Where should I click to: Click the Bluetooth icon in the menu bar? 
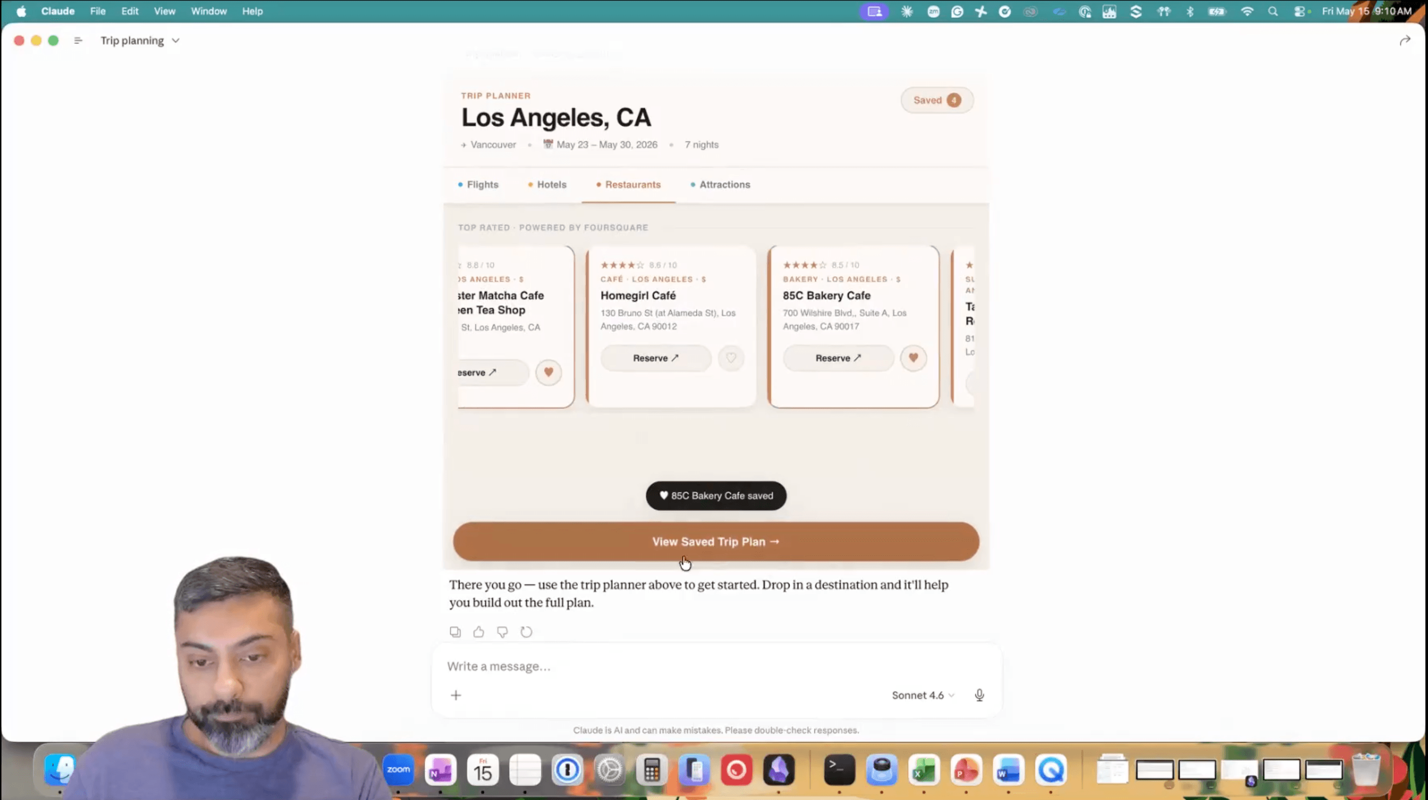pos(1190,11)
